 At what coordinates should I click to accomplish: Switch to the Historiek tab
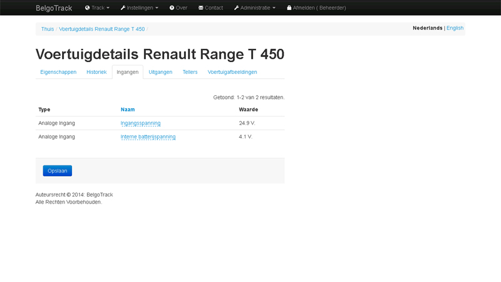[96, 72]
